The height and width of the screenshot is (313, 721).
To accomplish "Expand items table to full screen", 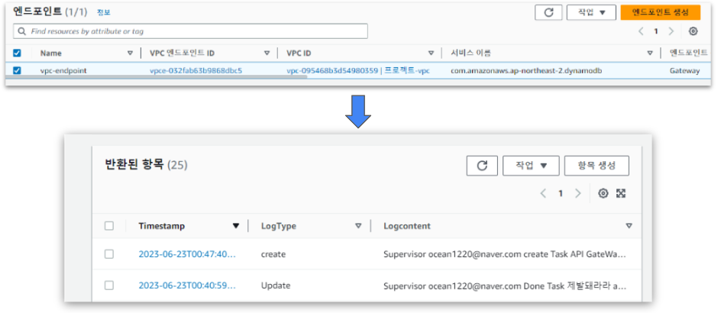I will click(621, 193).
